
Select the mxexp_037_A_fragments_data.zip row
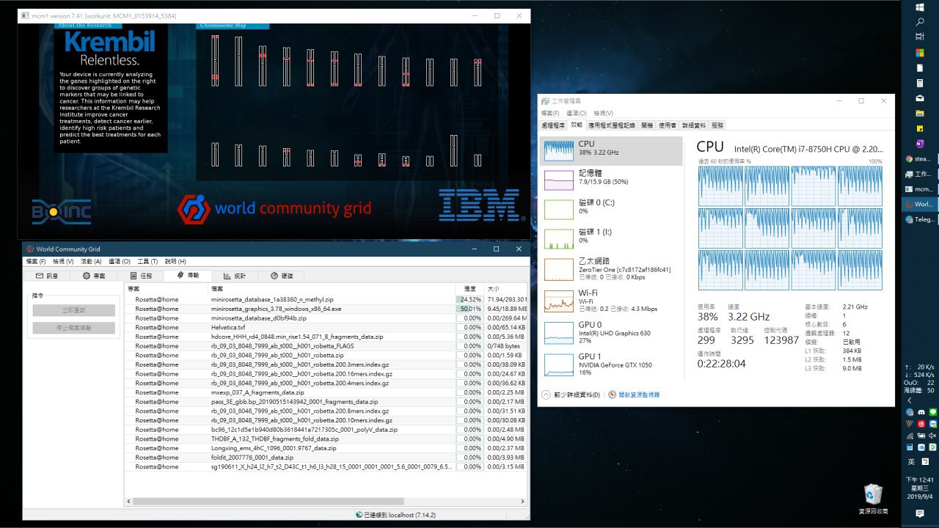326,392
